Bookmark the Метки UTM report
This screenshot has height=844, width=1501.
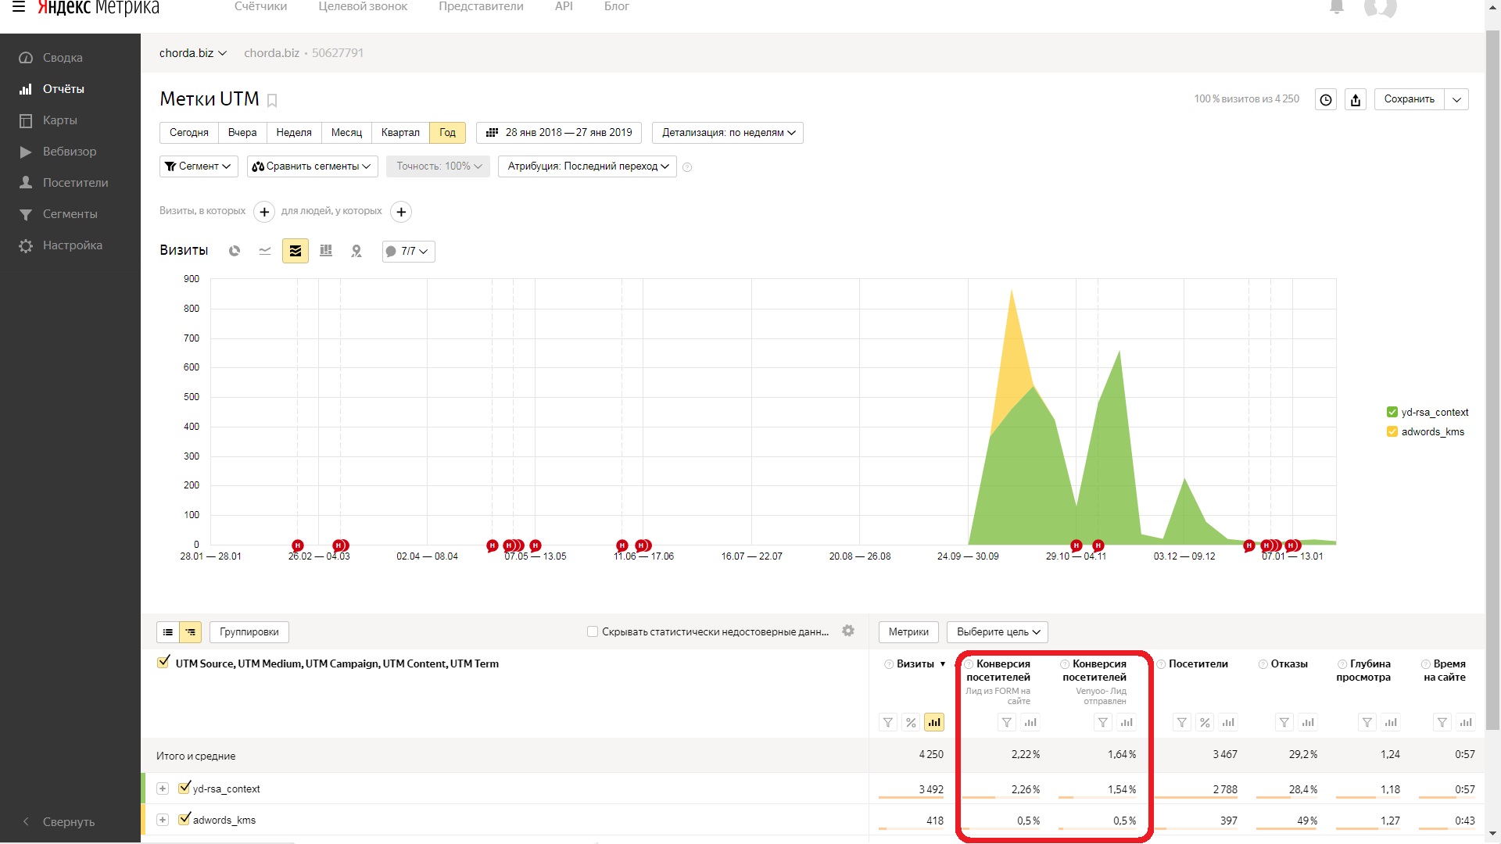point(272,100)
